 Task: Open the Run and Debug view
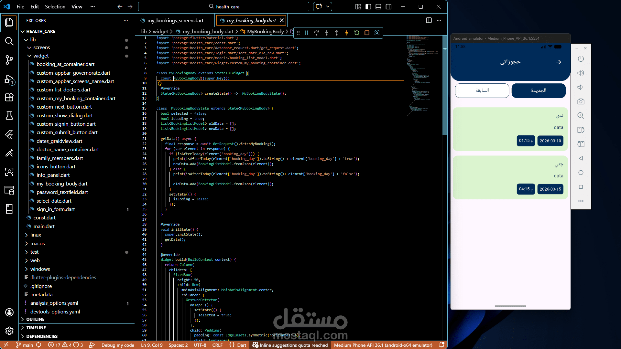9,79
